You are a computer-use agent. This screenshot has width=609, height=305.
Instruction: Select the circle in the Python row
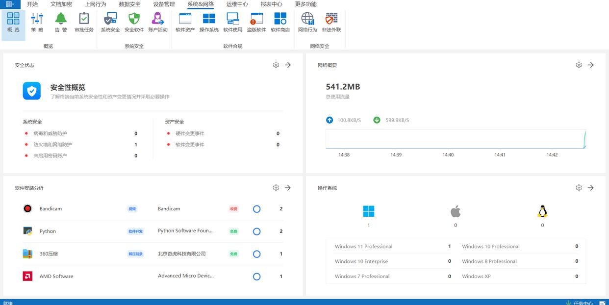click(x=256, y=231)
